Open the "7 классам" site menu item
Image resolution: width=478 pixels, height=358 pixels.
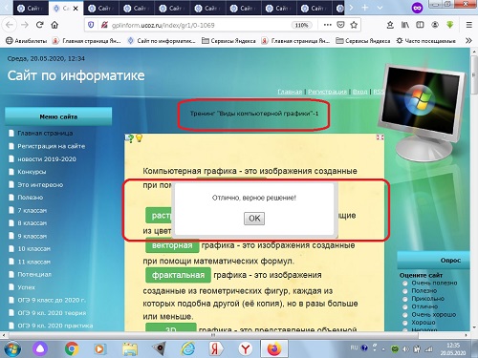pyautogui.click(x=33, y=210)
